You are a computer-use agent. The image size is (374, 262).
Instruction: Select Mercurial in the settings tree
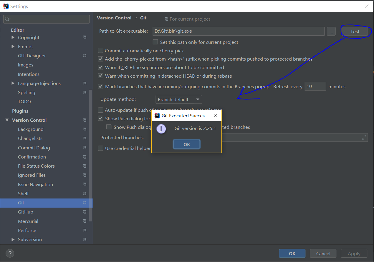[28, 221]
